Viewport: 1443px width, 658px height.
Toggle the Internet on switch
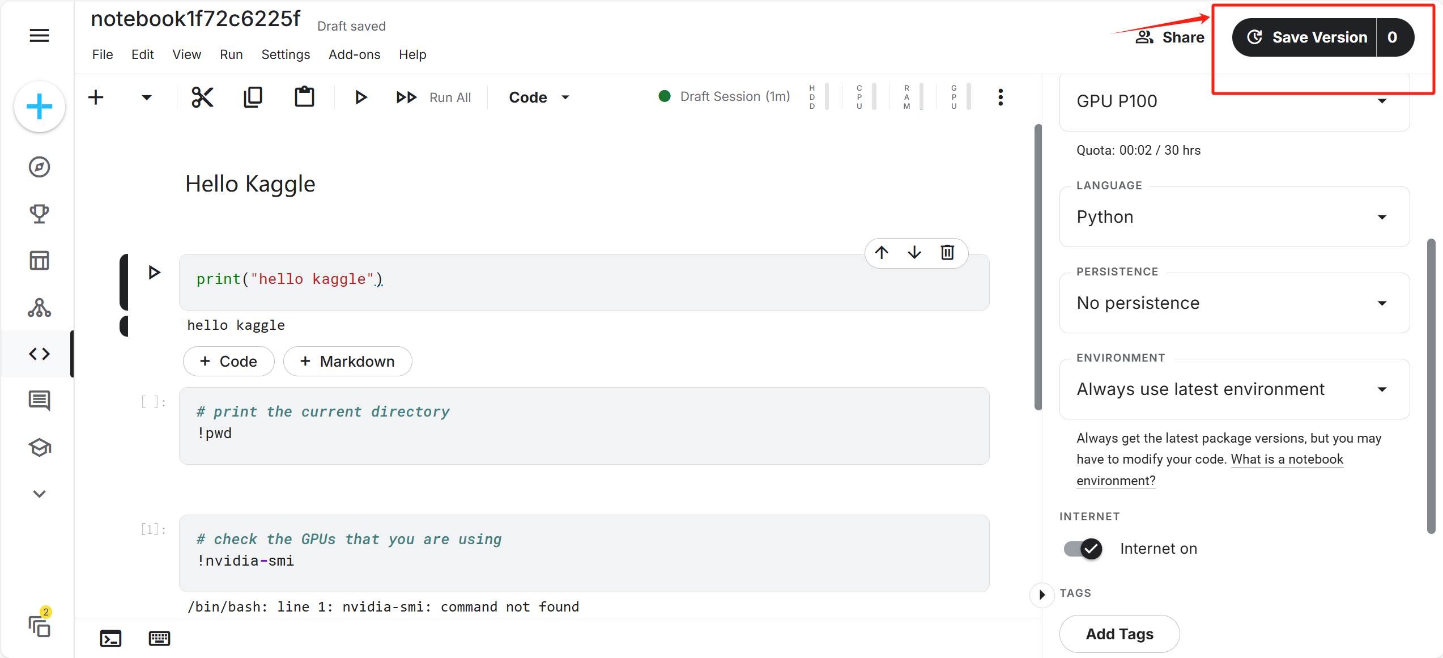1083,548
